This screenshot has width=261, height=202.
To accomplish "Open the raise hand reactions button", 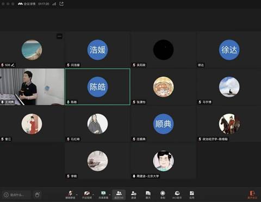I will pos(38,194).
